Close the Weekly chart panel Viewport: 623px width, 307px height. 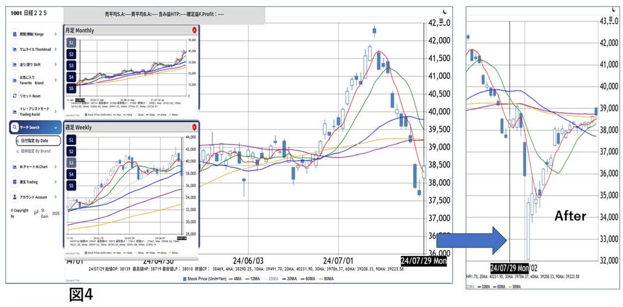tap(194, 127)
